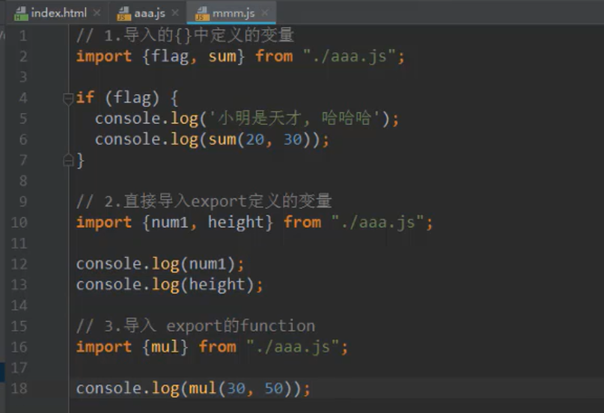Click line number 10 in the gutter
Viewport: 604px width, 413px height.
[x=19, y=222]
